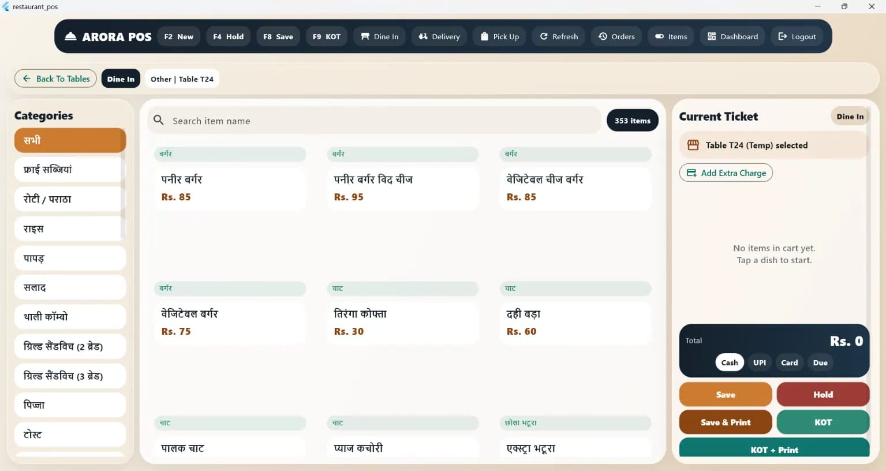Click the Save & Print button
This screenshot has width=886, height=471.
726,422
